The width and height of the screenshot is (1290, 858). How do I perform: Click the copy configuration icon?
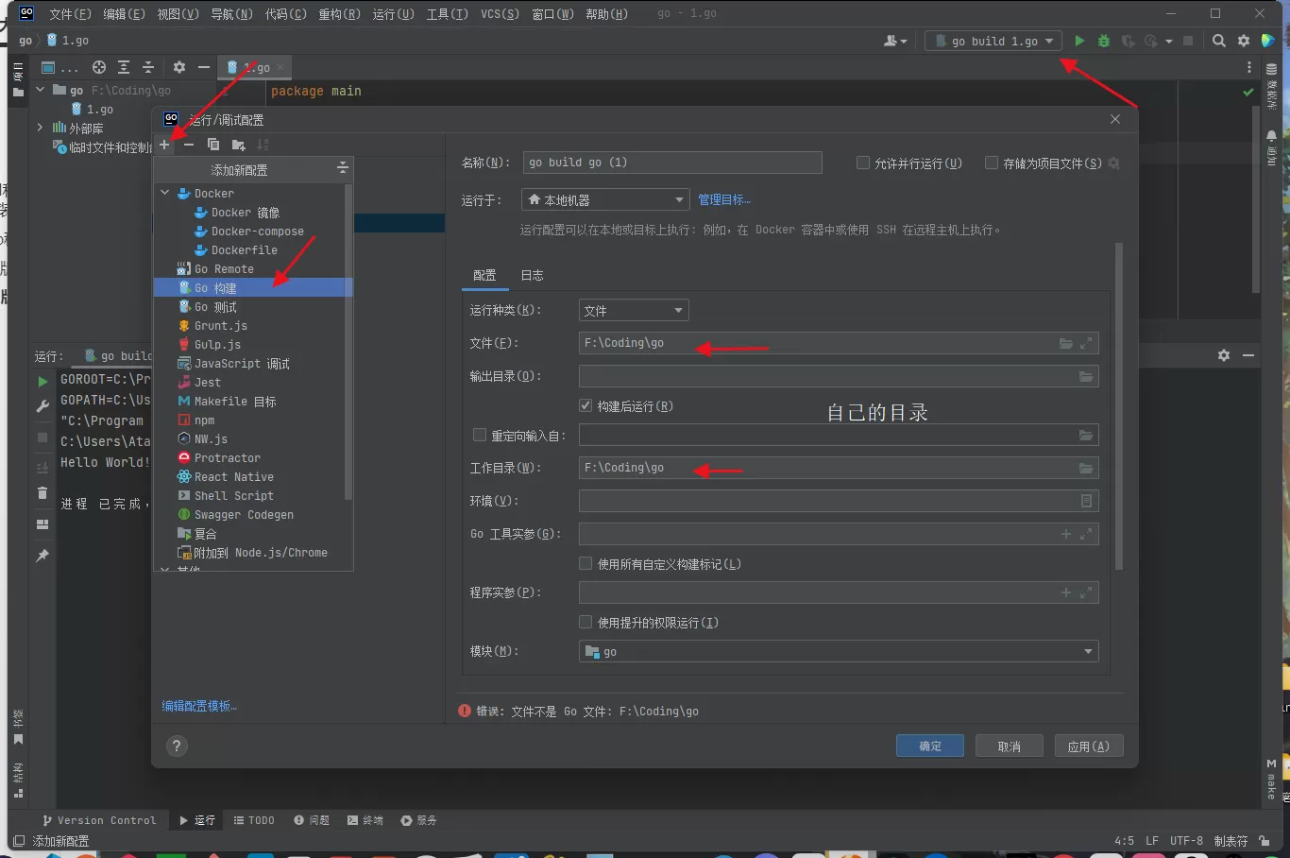[213, 145]
